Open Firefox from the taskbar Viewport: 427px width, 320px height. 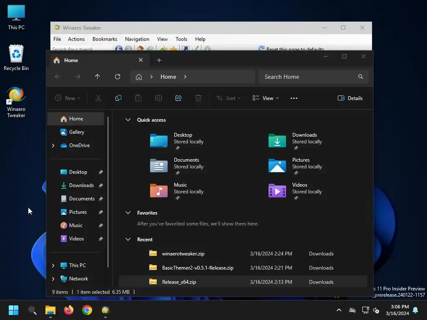69,310
